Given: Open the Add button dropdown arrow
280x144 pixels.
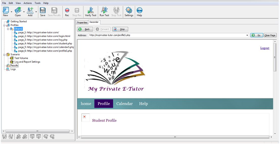Looking at the screenshot, I should coord(36,12).
